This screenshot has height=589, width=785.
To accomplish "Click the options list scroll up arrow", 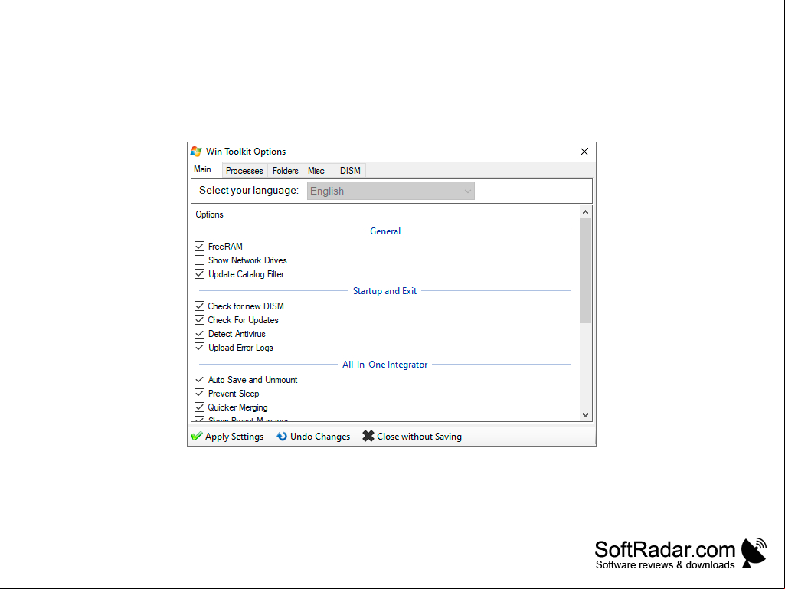I will click(585, 212).
